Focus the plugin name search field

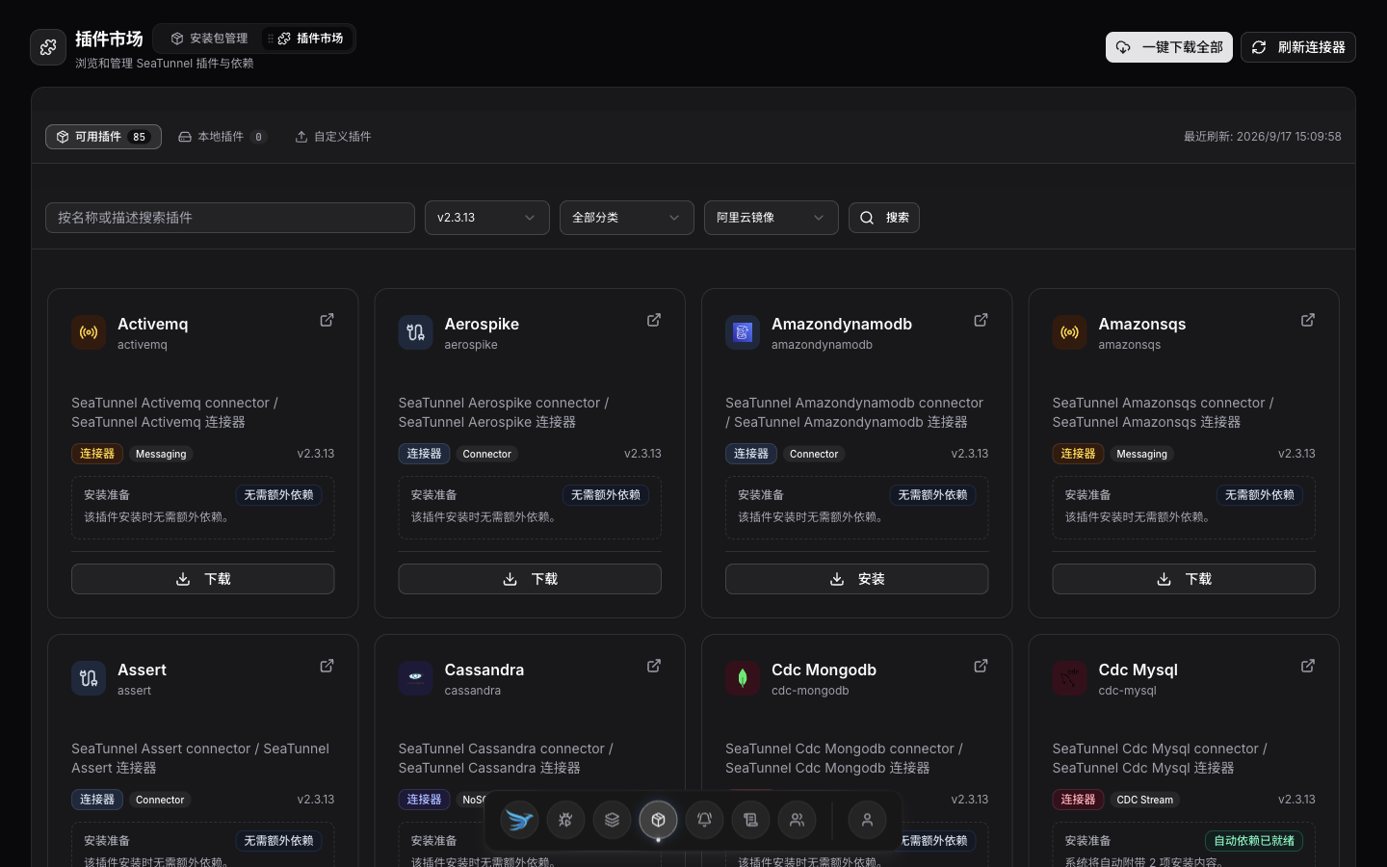coord(230,218)
